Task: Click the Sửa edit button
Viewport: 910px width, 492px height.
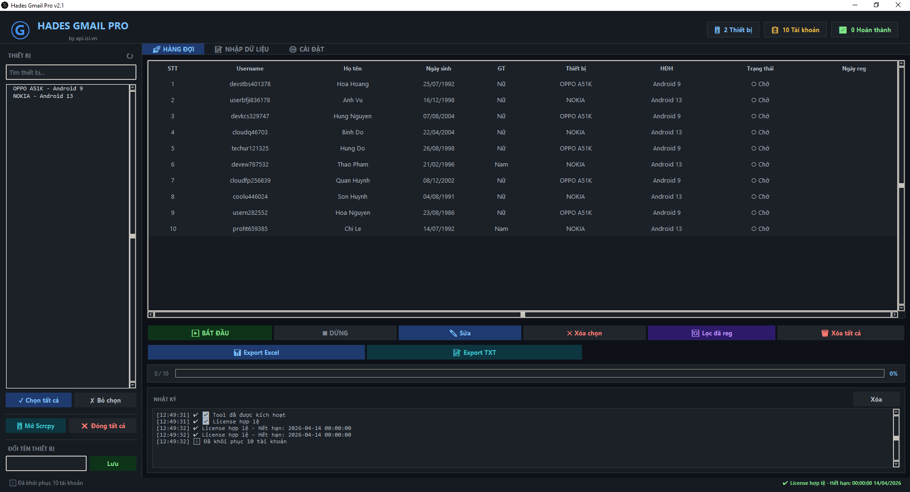Action: pyautogui.click(x=459, y=333)
